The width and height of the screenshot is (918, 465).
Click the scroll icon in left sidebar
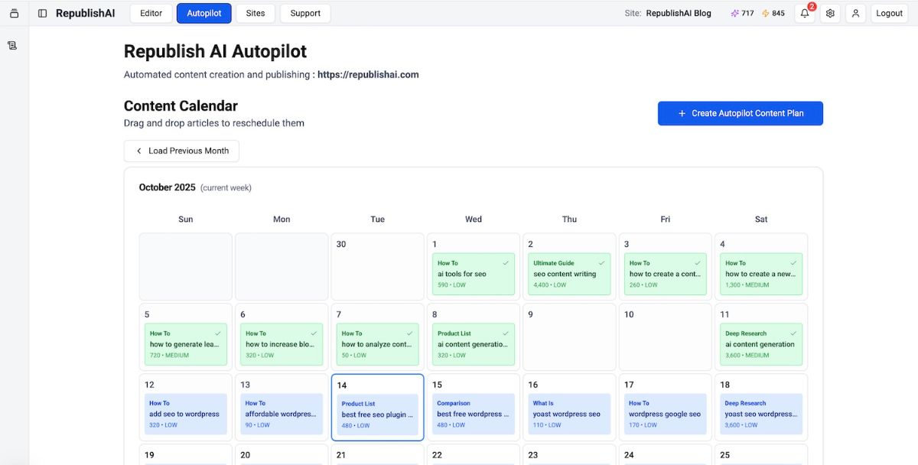coord(12,45)
